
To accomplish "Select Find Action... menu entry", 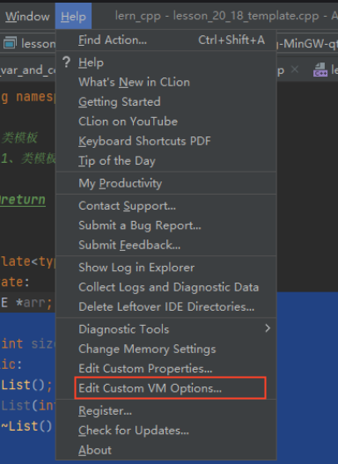I will click(x=165, y=40).
